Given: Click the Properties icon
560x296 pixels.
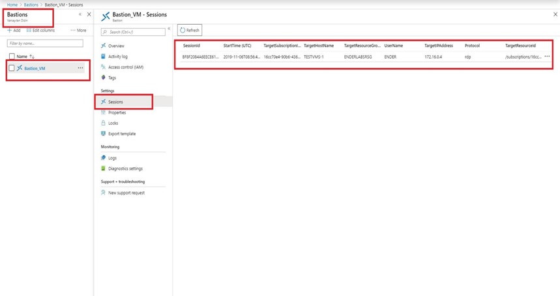Looking at the screenshot, I should click(x=103, y=112).
